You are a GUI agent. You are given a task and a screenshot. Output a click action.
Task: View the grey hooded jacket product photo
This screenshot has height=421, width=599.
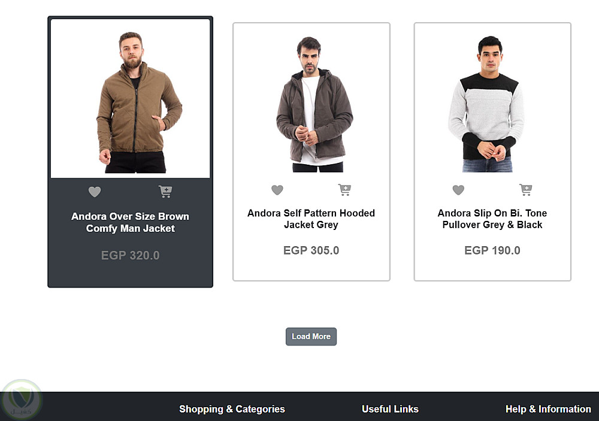311,102
